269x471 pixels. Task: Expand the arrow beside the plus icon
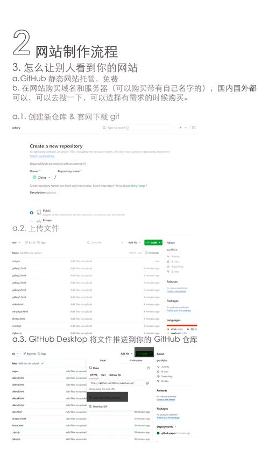[x=186, y=128]
